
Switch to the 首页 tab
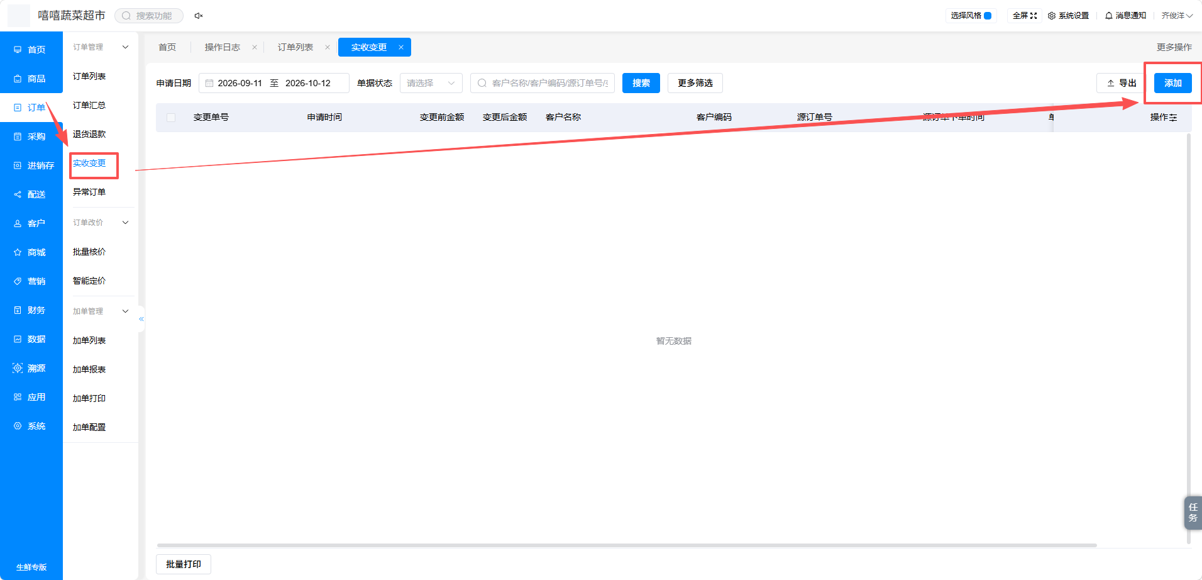[x=167, y=47]
